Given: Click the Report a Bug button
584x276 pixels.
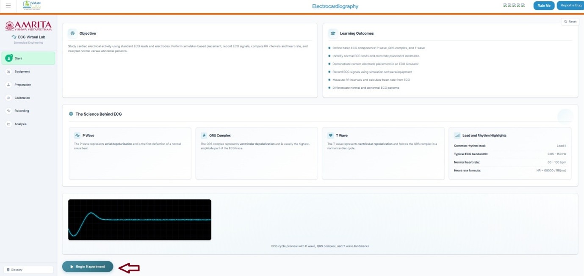Looking at the screenshot, I should coord(570,6).
